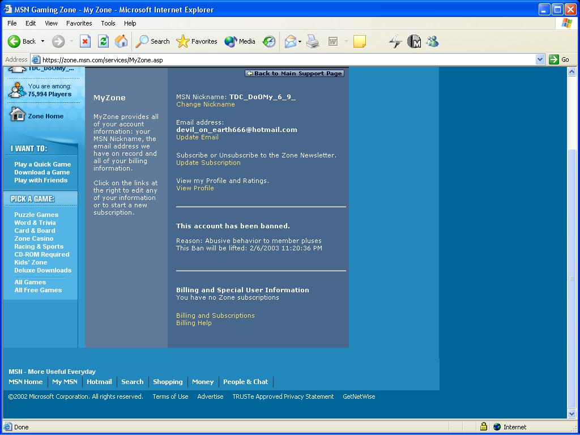Open the Help menu
The width and height of the screenshot is (580, 435).
click(x=130, y=23)
